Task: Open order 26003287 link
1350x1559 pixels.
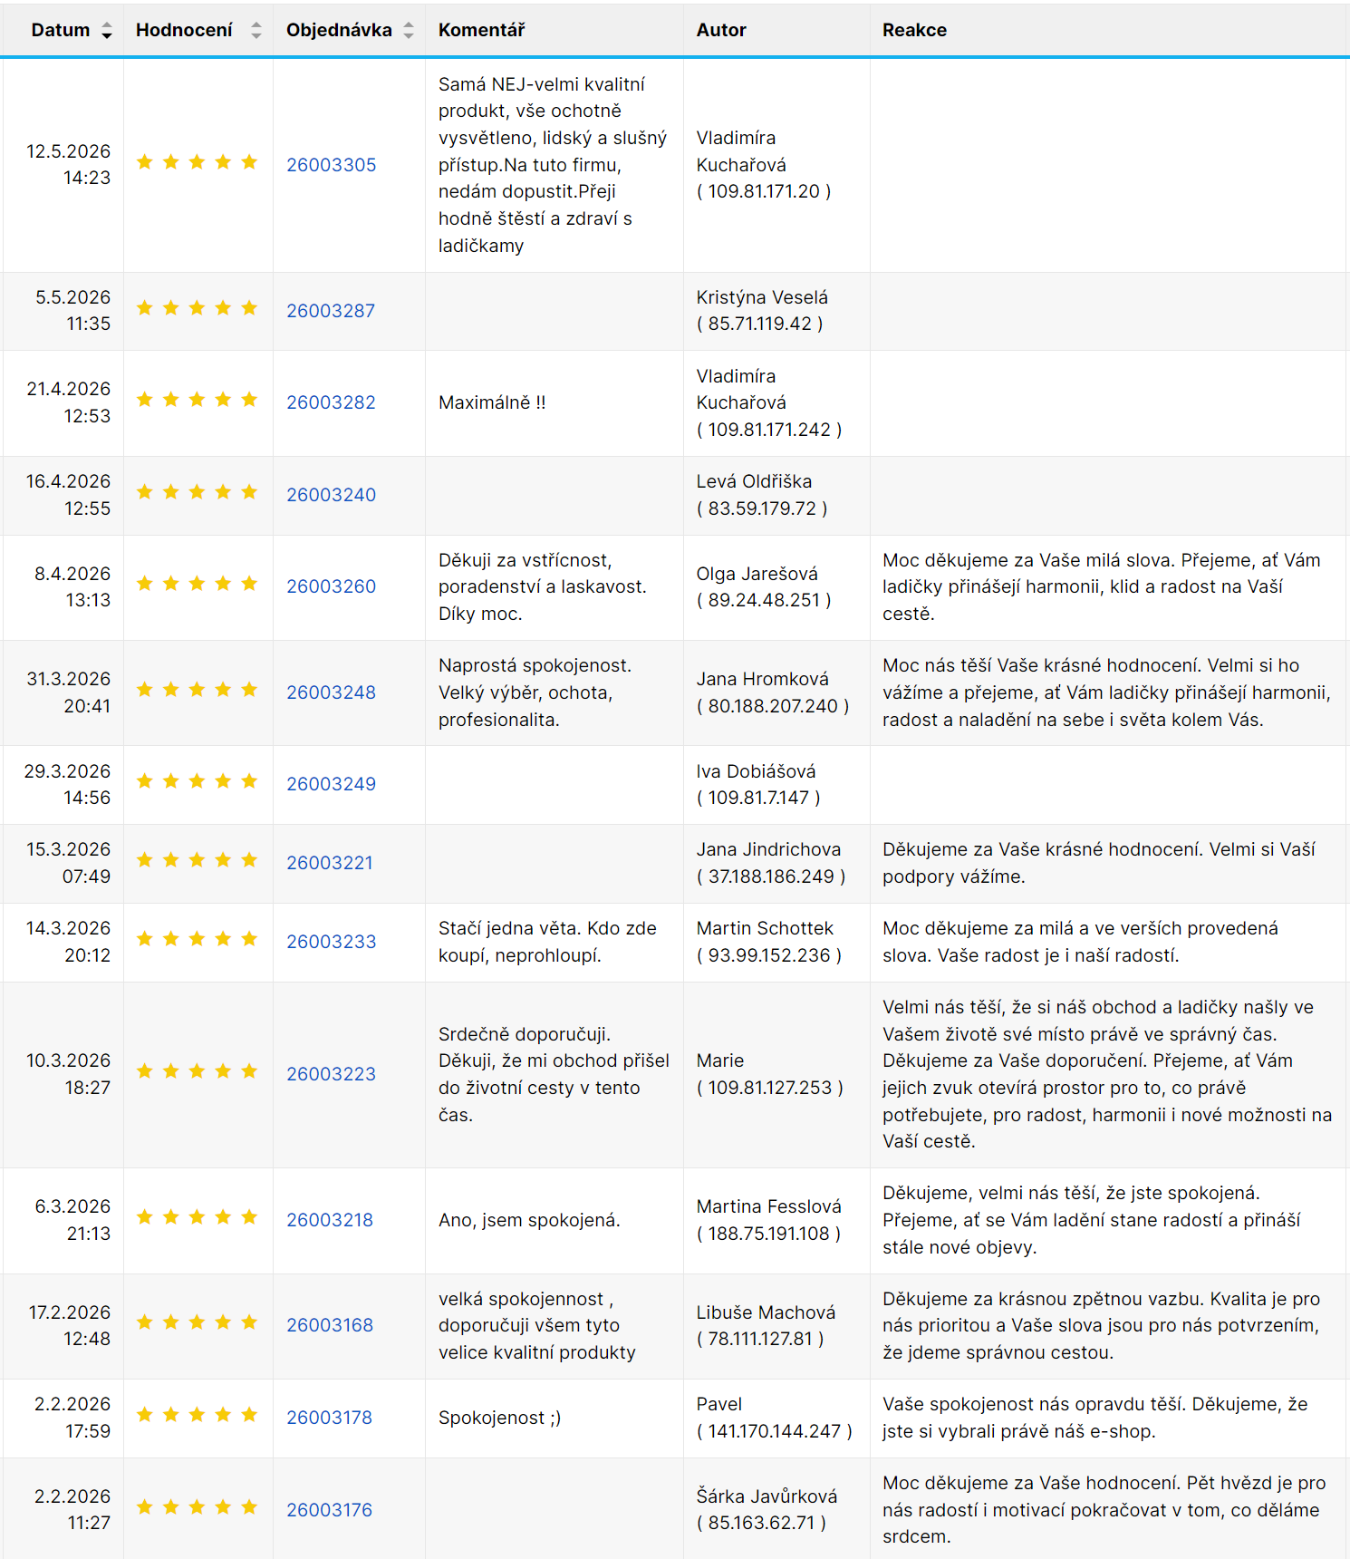Action: point(331,311)
